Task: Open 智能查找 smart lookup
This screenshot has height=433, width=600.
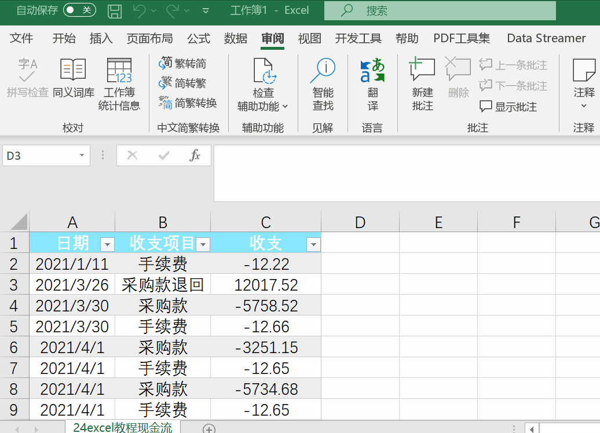Action: [x=323, y=85]
